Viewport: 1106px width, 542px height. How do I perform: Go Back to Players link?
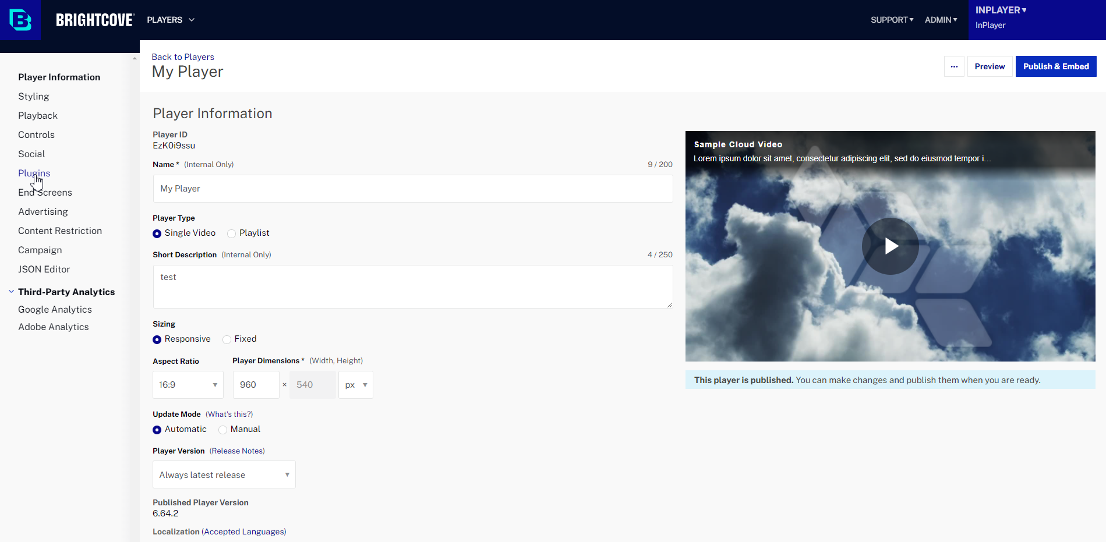click(x=183, y=57)
